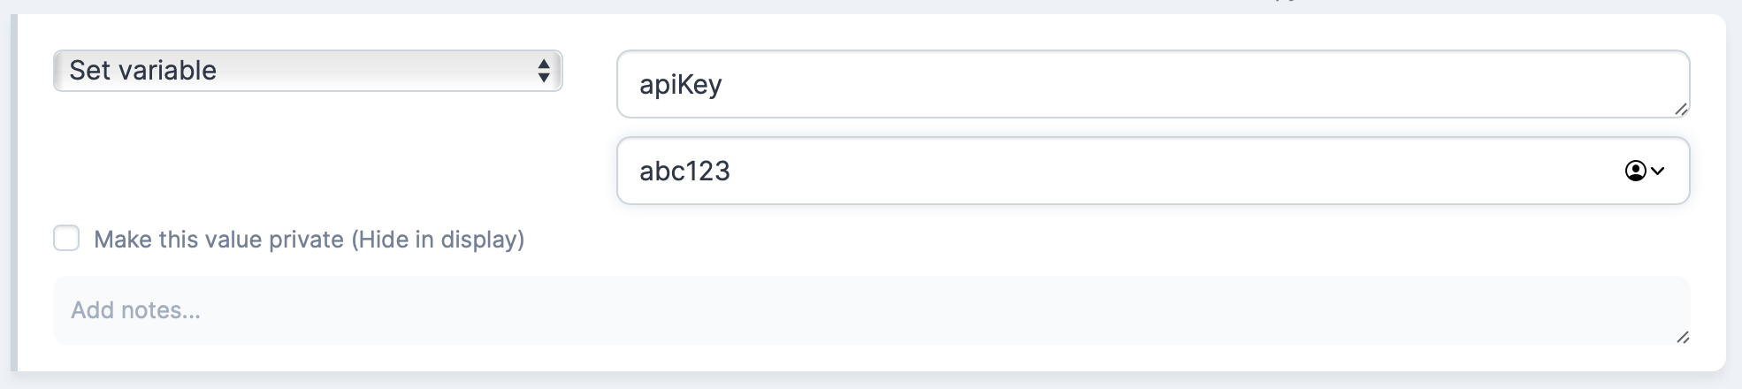
Task: Expand the chevron beside the person icon
Action: tap(1658, 171)
